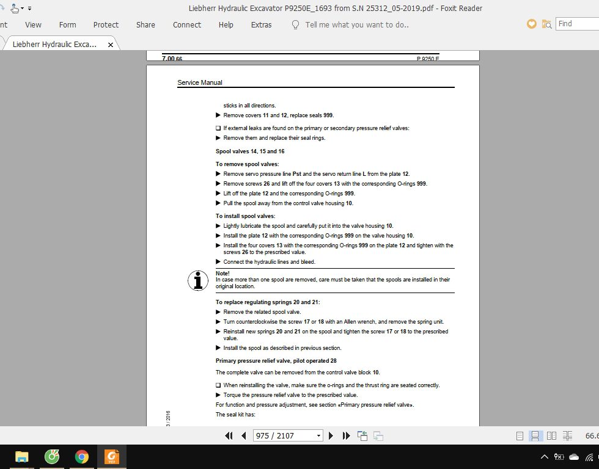Image resolution: width=599 pixels, height=469 pixels.
Task: Click 'Remove the related spool valve.' line
Action: tap(262, 312)
